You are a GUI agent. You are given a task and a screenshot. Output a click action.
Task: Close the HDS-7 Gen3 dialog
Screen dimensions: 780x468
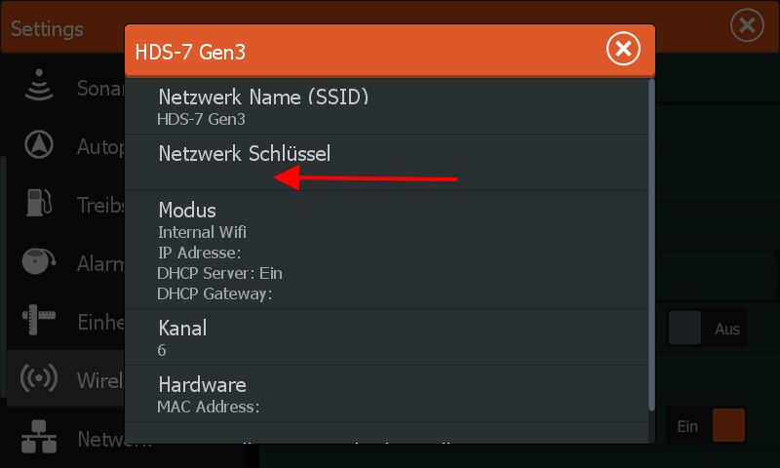(x=623, y=49)
